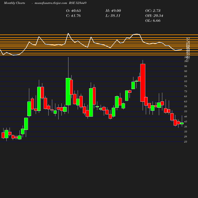Click the OC: 2.73 reading

[x=153, y=11]
